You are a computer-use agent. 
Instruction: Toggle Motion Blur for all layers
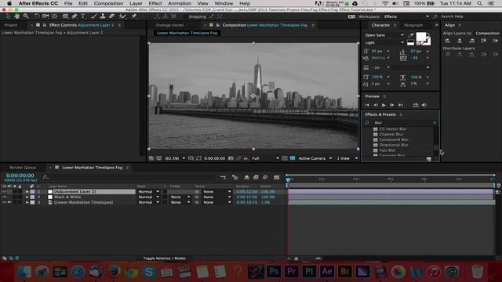(x=265, y=177)
